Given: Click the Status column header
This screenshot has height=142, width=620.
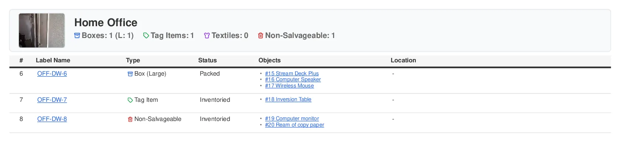Looking at the screenshot, I should click(x=208, y=60).
